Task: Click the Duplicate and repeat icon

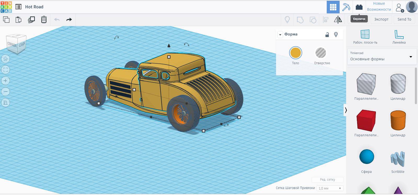Action: coord(31,20)
